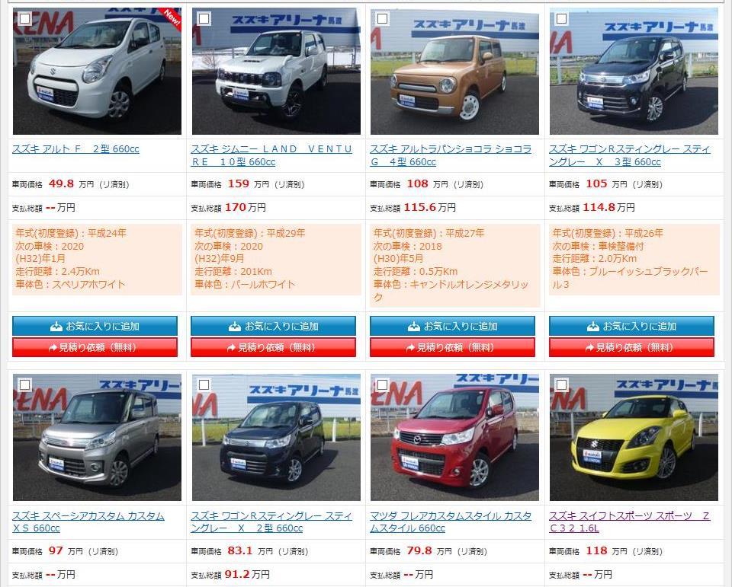Open the スズキ スイフトスポーツ listing link
Image resolution: width=732 pixels, height=587 pixels.
click(x=629, y=522)
